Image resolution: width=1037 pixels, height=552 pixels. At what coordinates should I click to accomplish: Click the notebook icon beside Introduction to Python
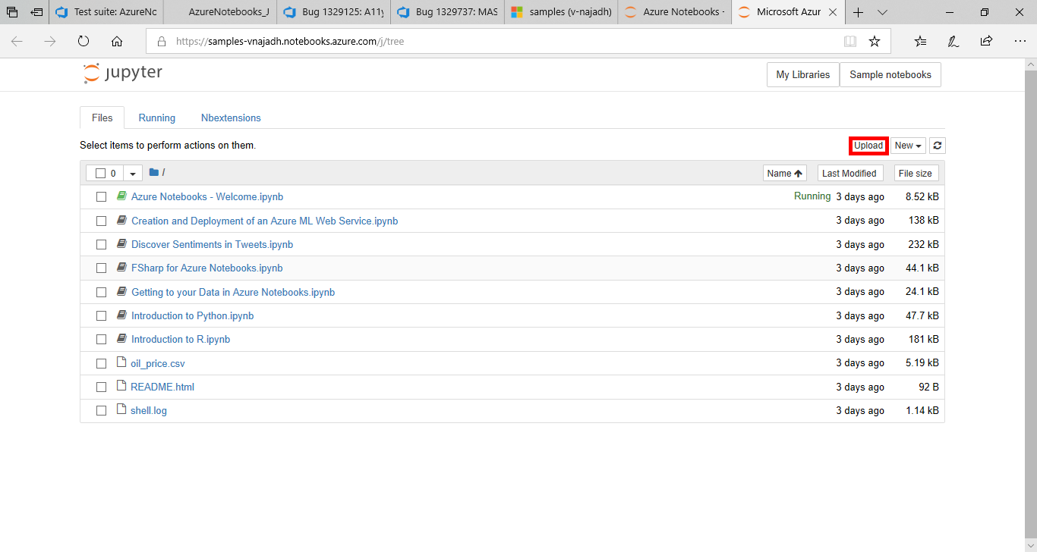121,315
